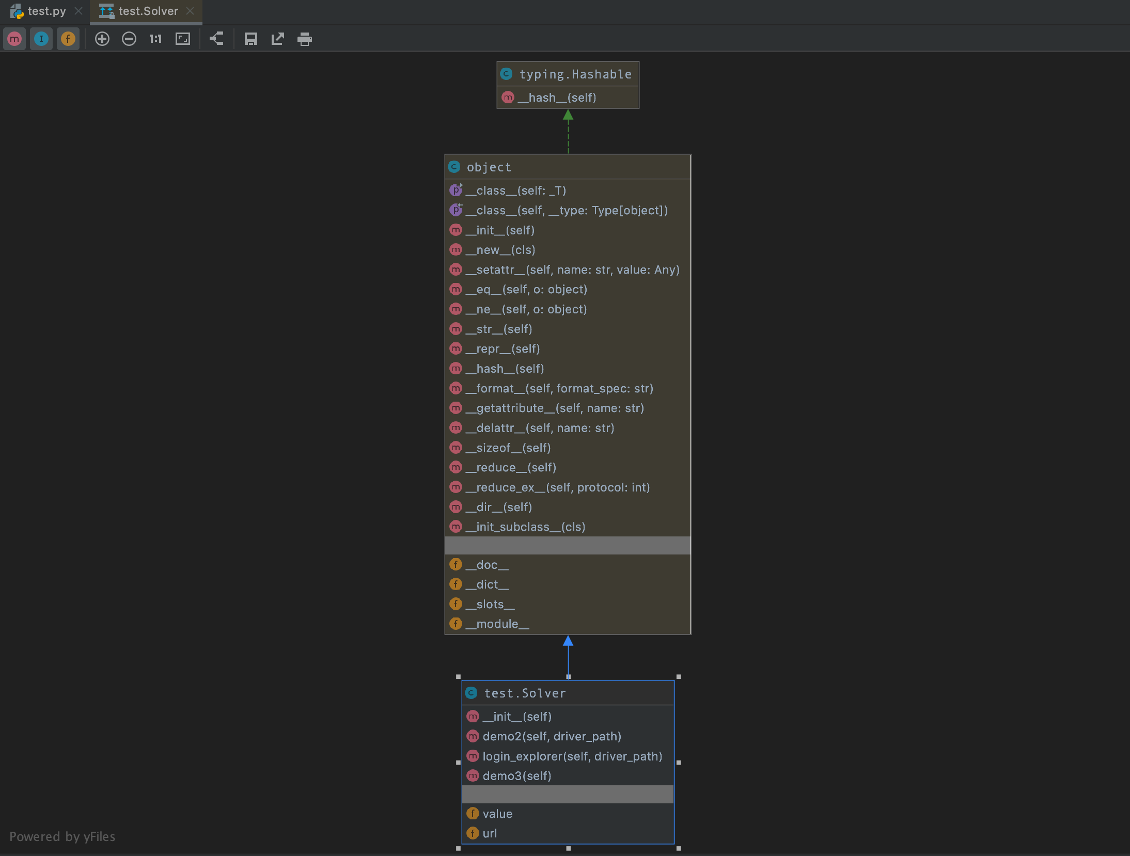Click class icon beside object title
The image size is (1130, 856).
coord(454,167)
